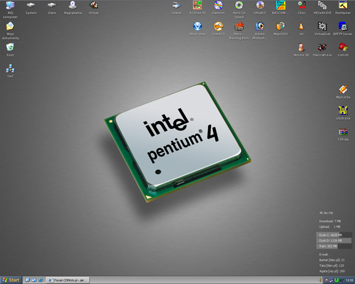Click the 'Upload: 1 MB' text
Viewport: 355px width, 284px height.
(330, 227)
